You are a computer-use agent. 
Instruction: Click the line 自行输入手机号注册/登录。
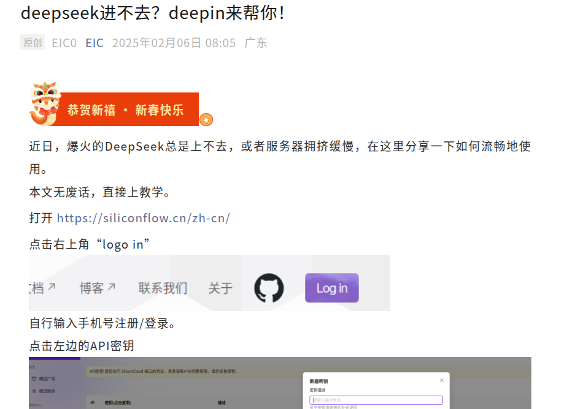coord(102,323)
